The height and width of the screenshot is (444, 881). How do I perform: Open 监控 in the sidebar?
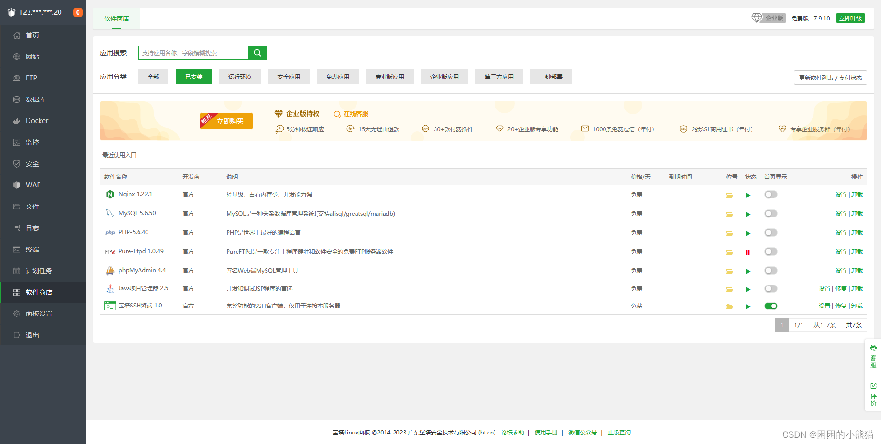43,142
